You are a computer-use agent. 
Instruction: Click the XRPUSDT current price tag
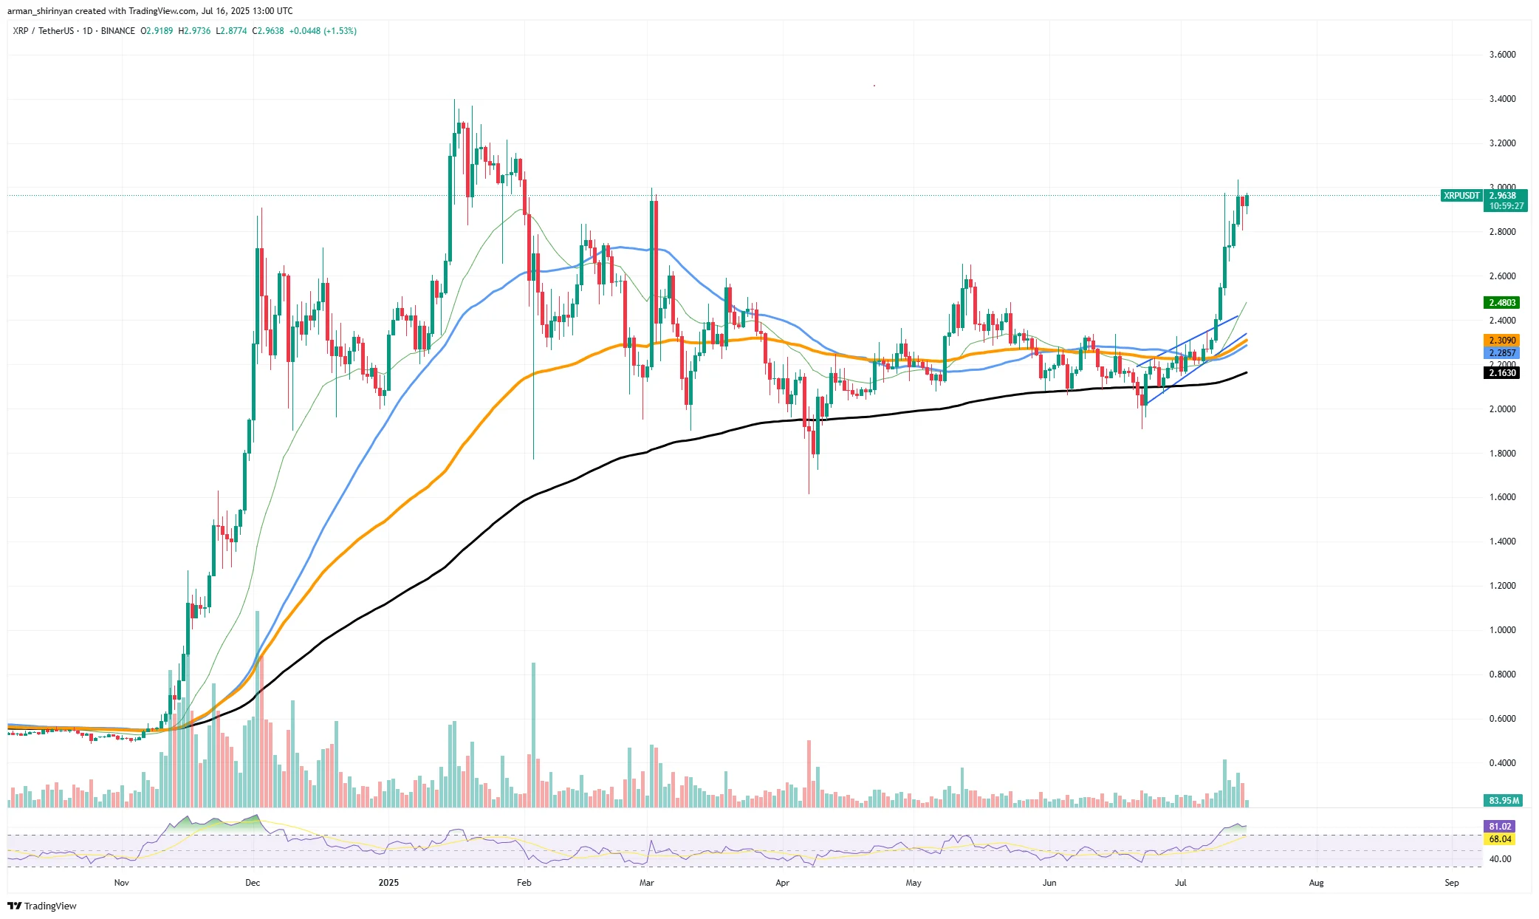[x=1461, y=196]
